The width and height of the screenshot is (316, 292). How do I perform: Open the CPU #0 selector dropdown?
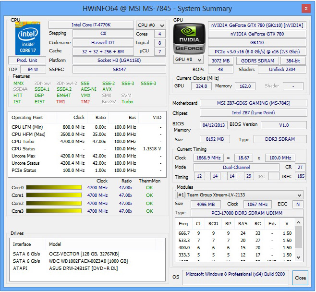[x=151, y=25]
